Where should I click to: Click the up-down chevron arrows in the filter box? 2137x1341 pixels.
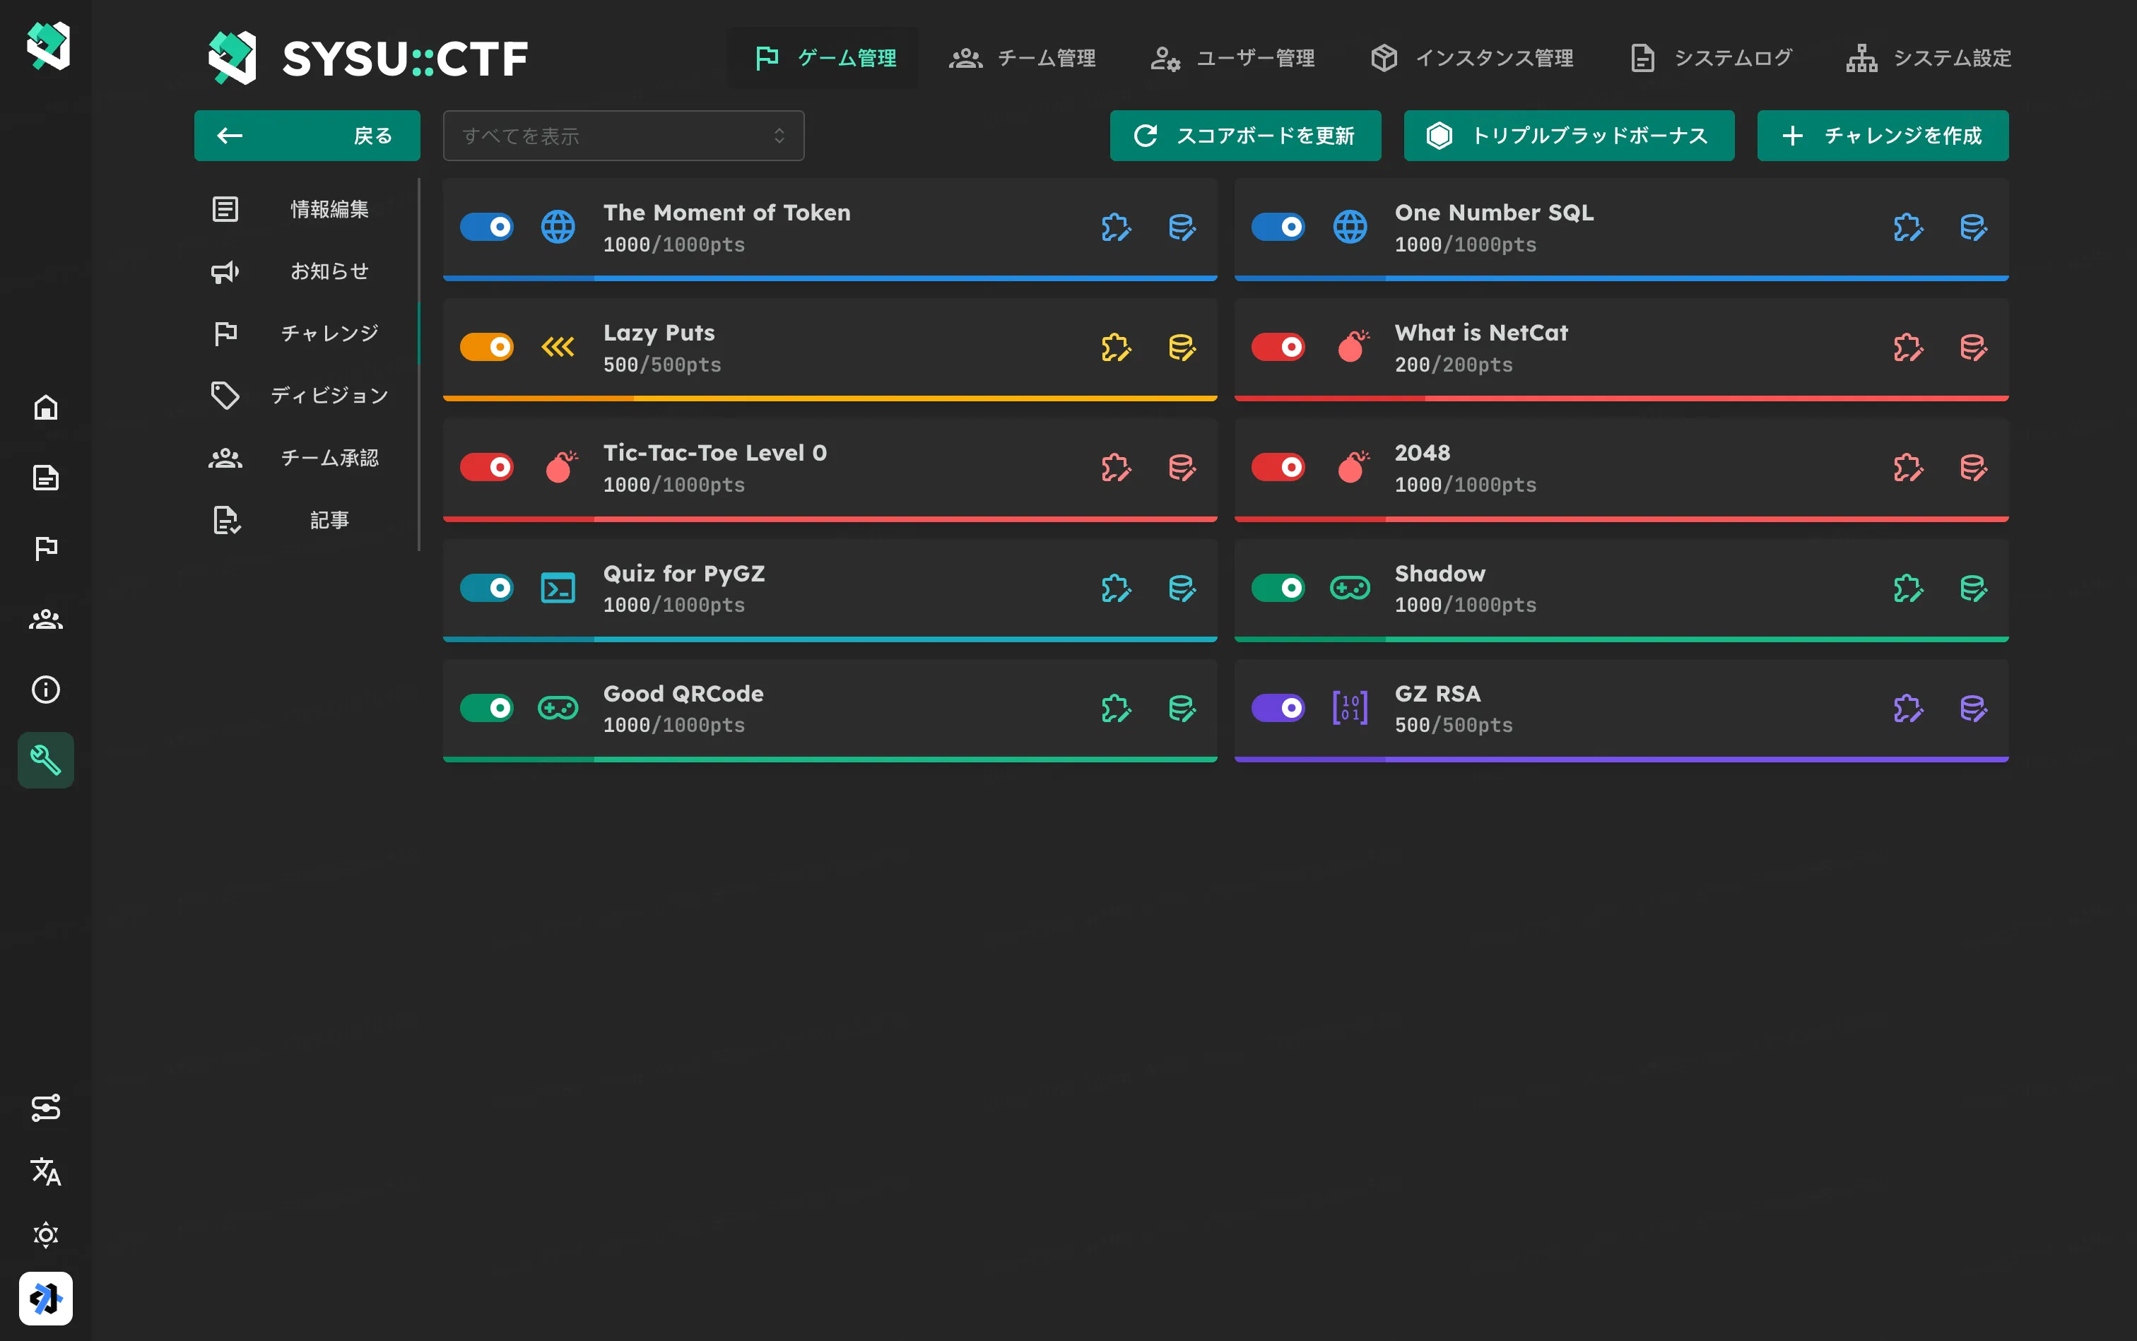[x=779, y=136]
